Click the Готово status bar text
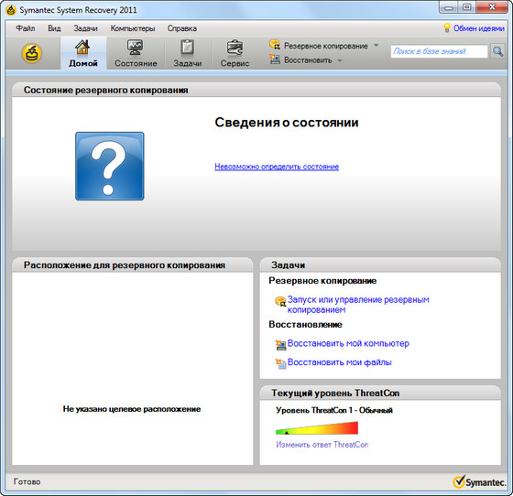The height and width of the screenshot is (496, 513). [x=27, y=481]
